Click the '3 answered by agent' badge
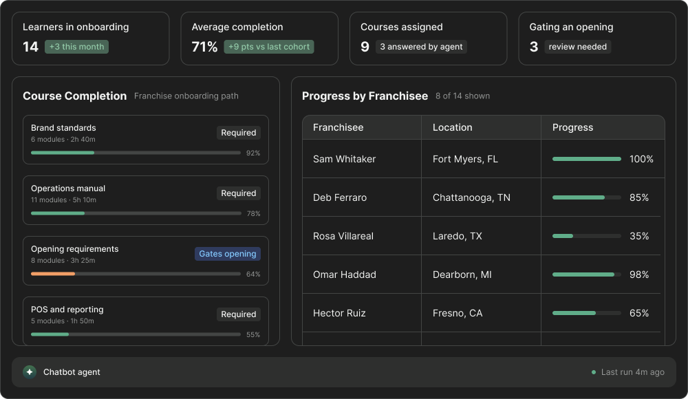The width and height of the screenshot is (688, 399). (421, 47)
